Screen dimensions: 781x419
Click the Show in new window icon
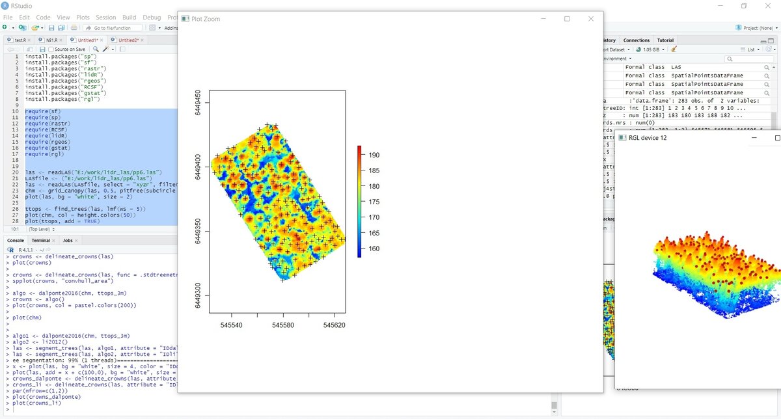[29, 49]
